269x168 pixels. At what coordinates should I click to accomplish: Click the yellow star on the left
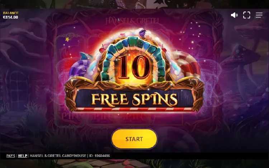[x=67, y=39]
